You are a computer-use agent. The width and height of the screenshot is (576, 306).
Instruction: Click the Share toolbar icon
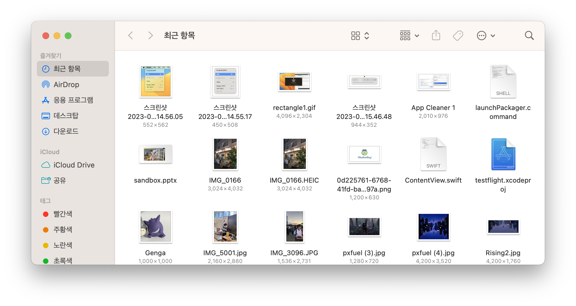coord(436,35)
